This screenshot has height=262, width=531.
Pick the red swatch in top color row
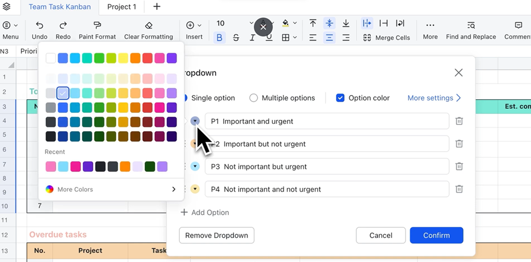[x=147, y=58]
